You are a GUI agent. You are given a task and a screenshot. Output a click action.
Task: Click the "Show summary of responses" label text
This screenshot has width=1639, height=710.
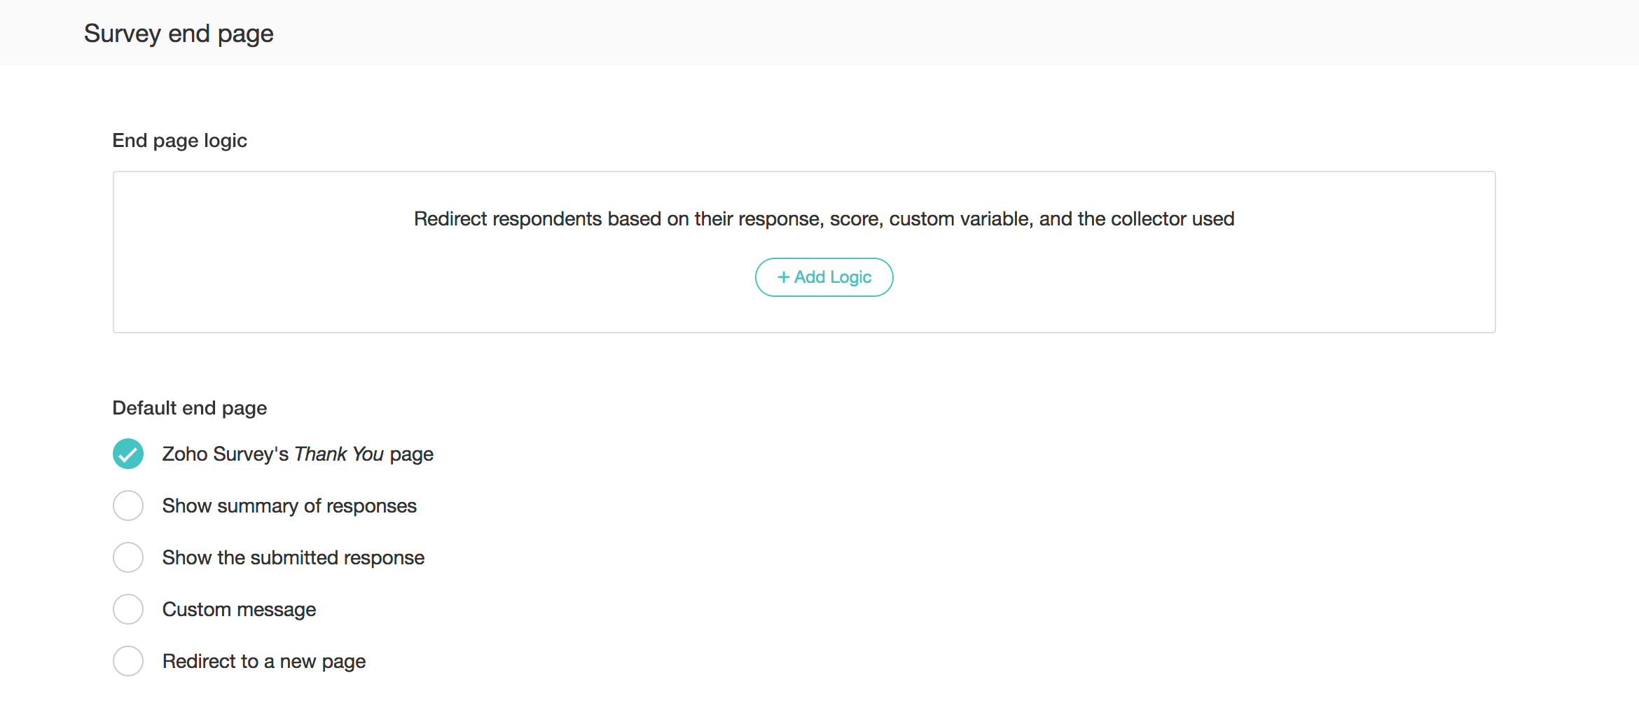tap(289, 506)
